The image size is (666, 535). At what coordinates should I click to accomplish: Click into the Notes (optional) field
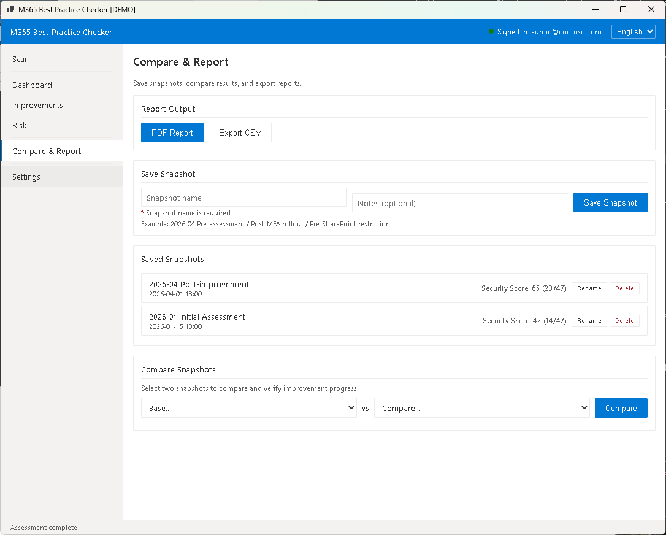460,203
